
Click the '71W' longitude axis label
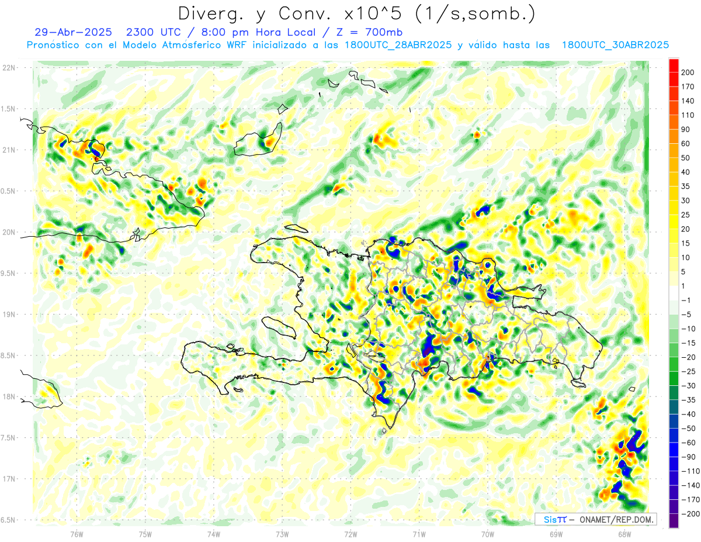[419, 534]
